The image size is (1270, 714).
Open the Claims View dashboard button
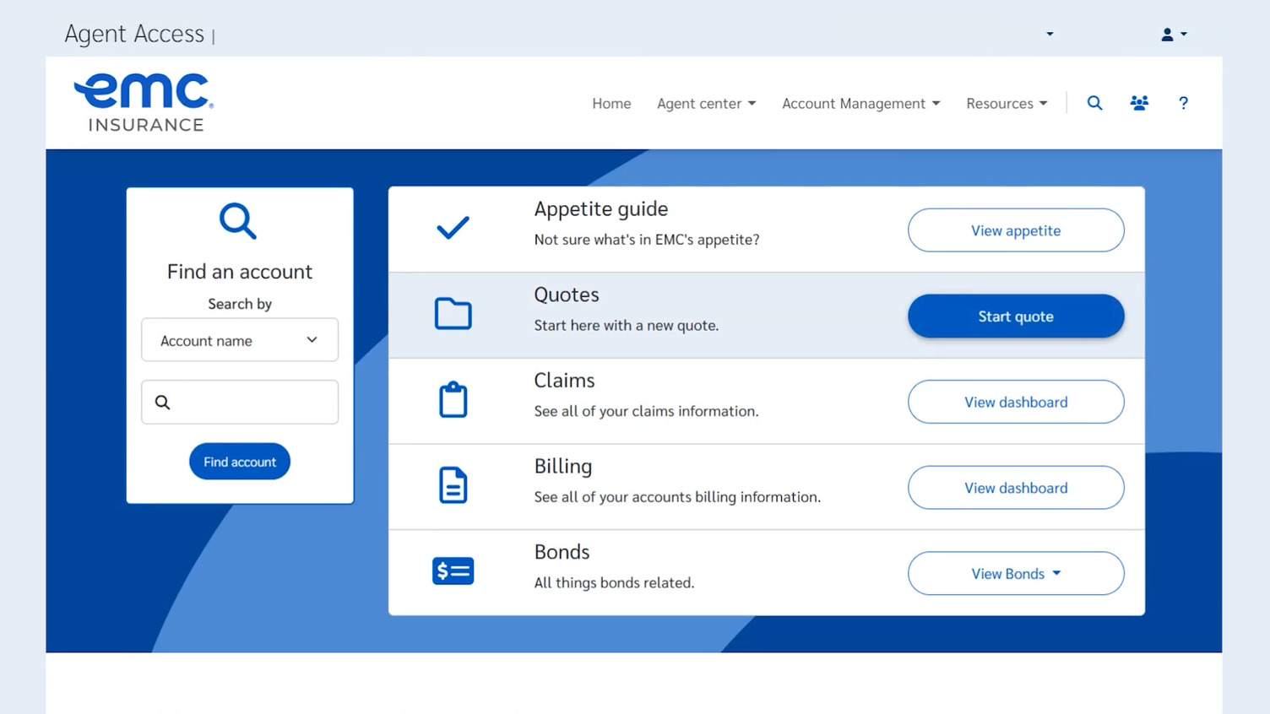click(x=1016, y=402)
